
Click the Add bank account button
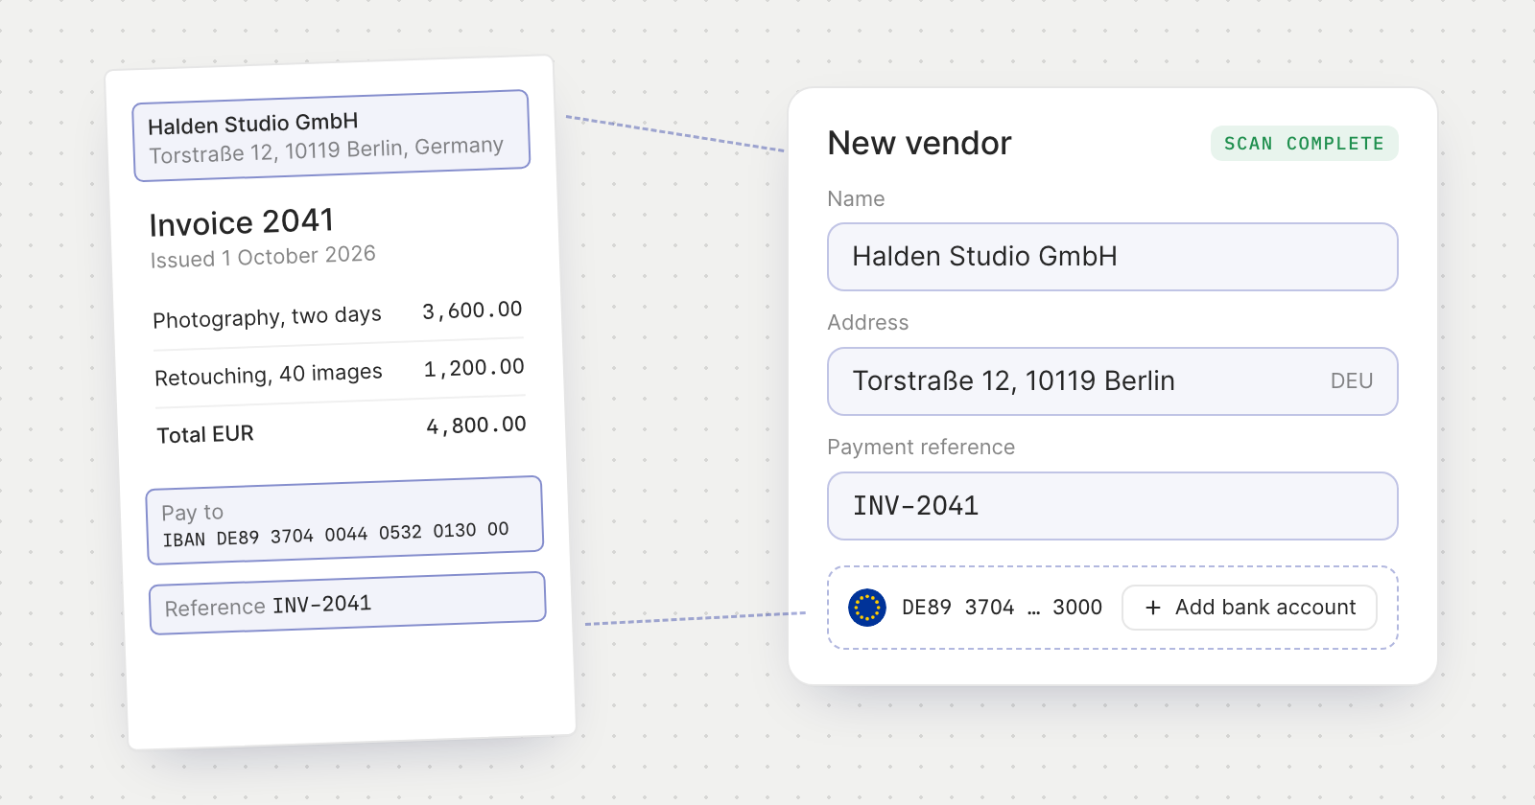coord(1249,608)
